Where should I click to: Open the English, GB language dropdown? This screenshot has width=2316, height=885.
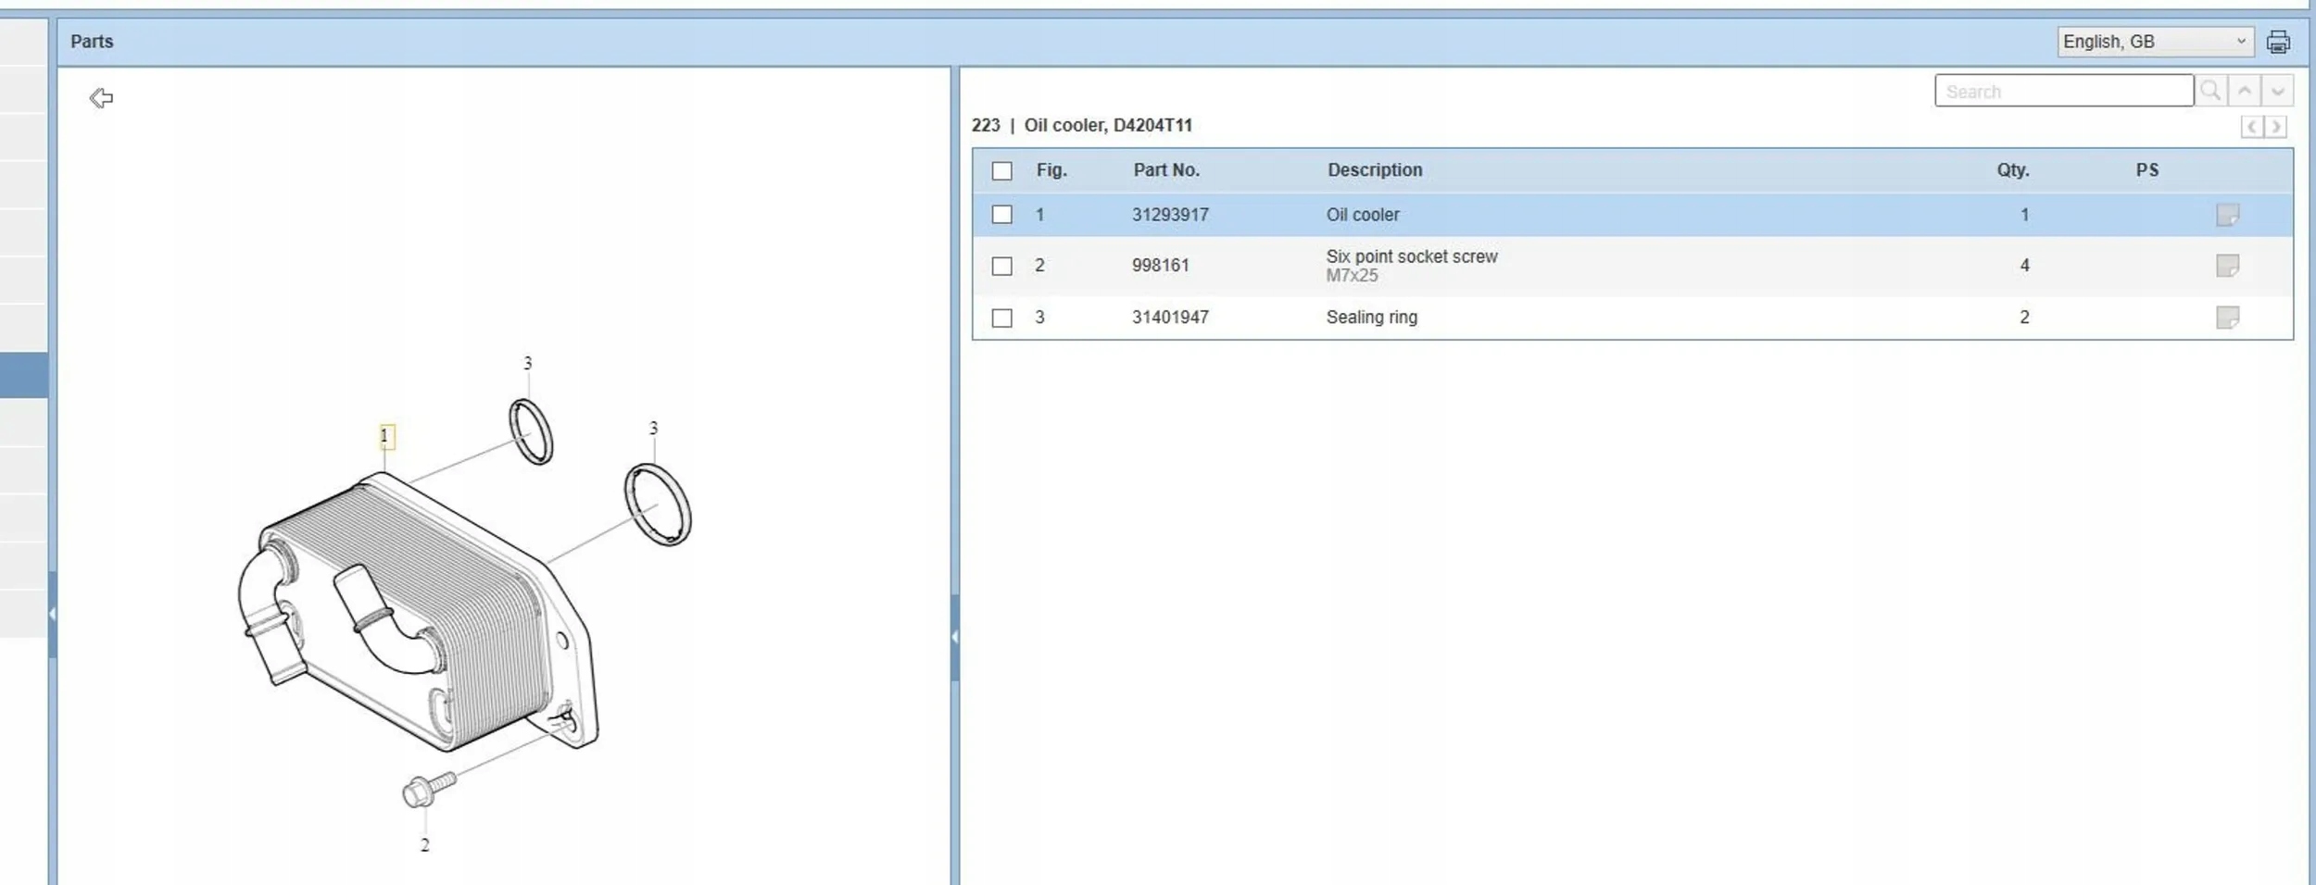2155,42
